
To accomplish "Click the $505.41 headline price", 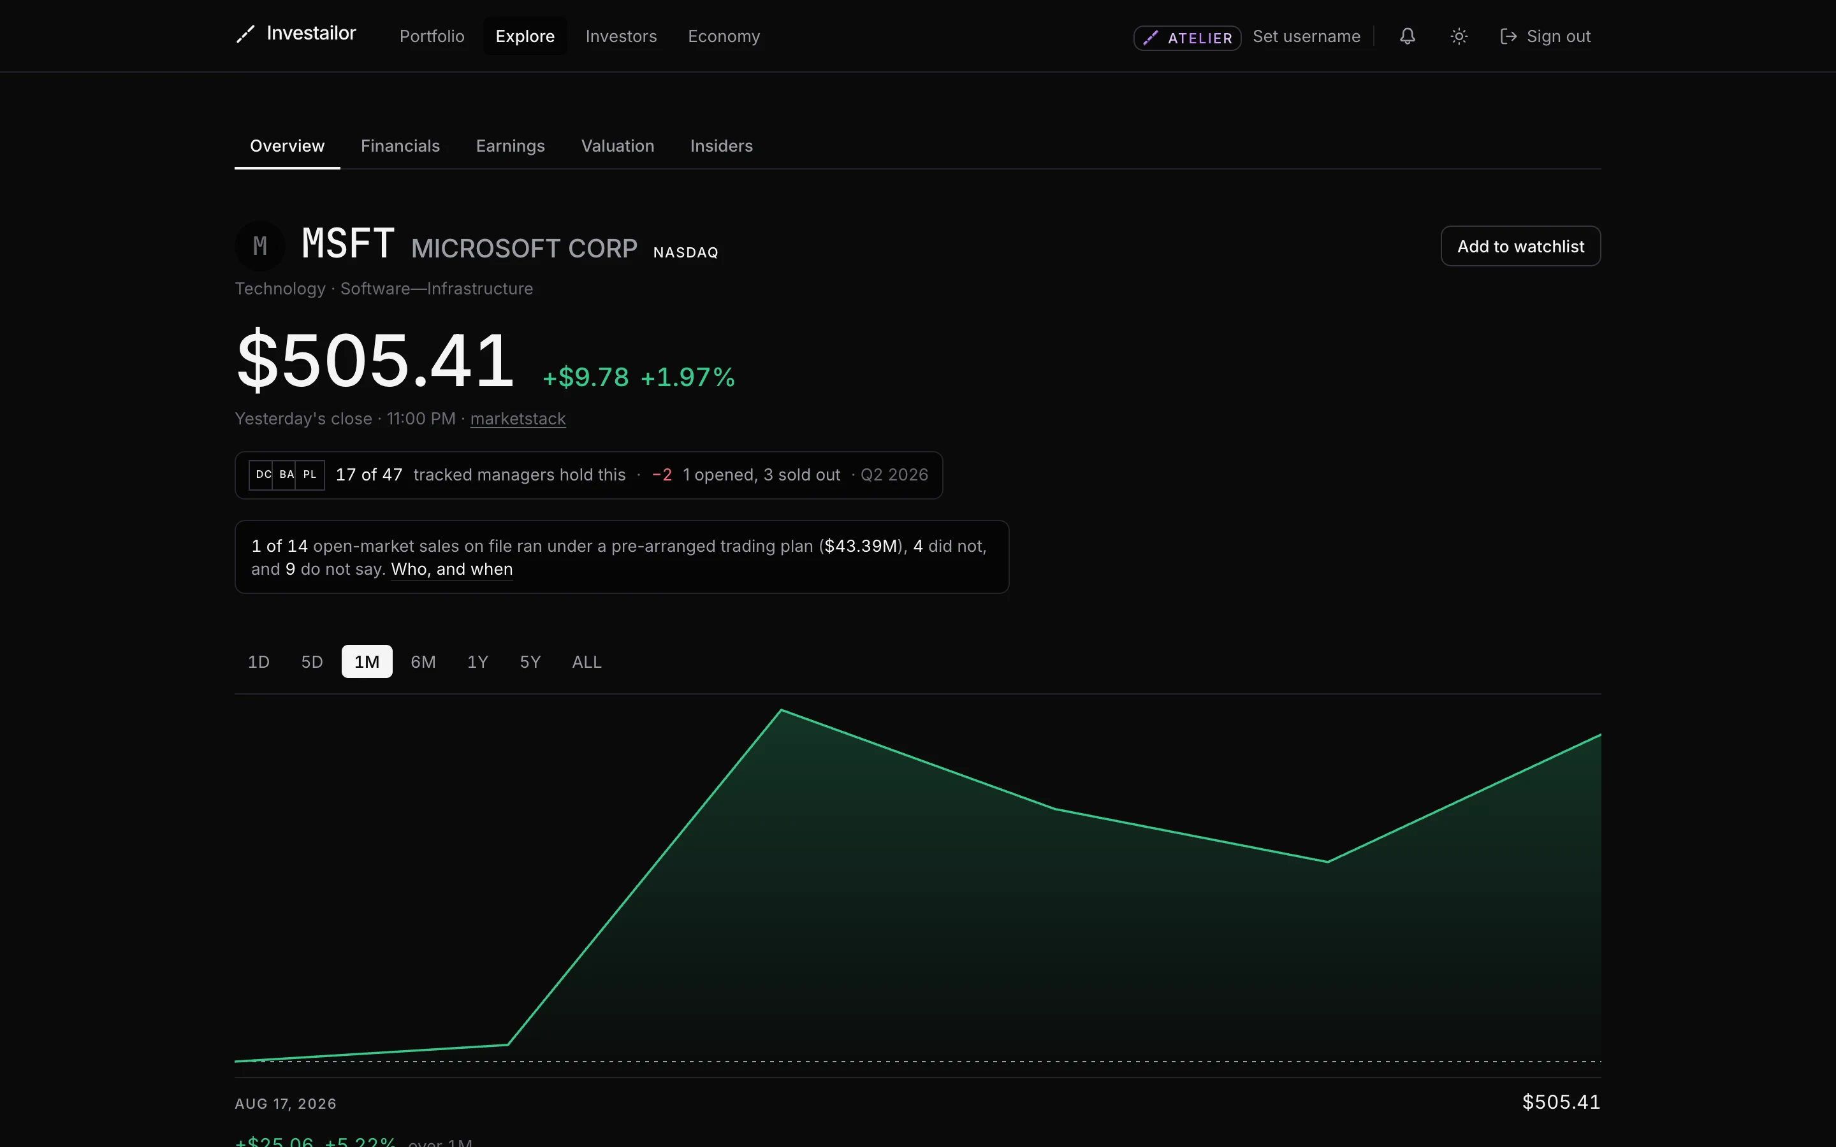I will tap(375, 360).
